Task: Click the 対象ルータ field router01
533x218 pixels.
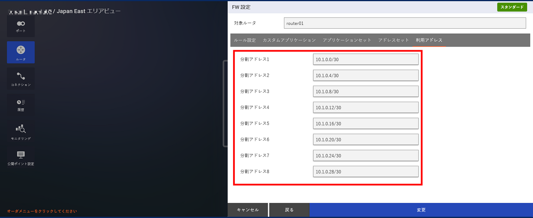Action: tap(405, 23)
